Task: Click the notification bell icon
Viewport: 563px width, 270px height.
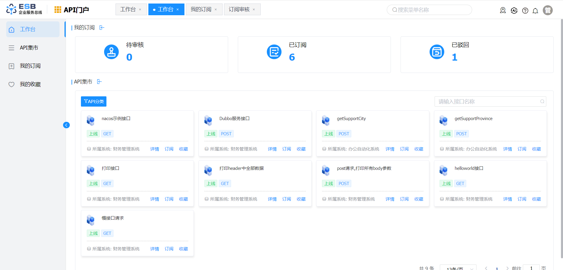Action: tap(535, 11)
